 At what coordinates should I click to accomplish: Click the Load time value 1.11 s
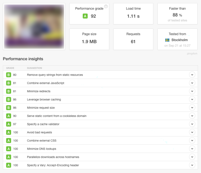133,16
